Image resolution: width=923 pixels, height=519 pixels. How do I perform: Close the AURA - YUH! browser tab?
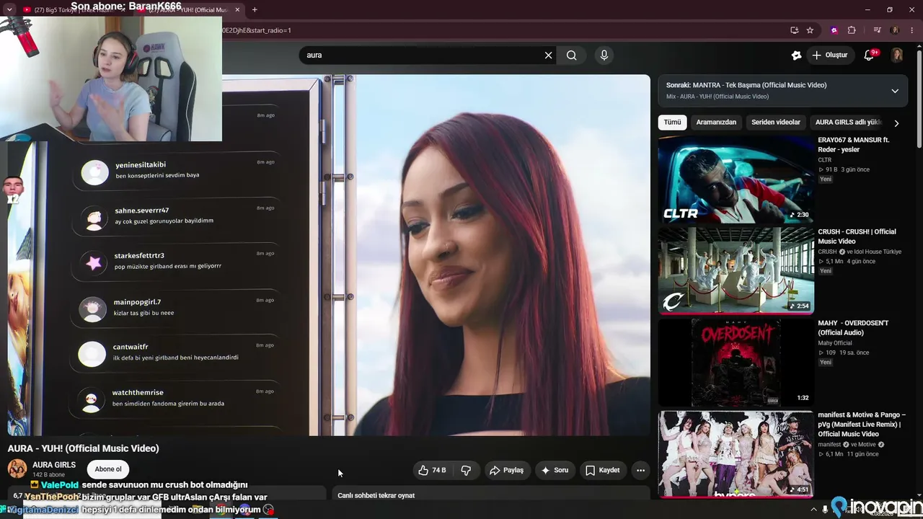[x=237, y=10]
